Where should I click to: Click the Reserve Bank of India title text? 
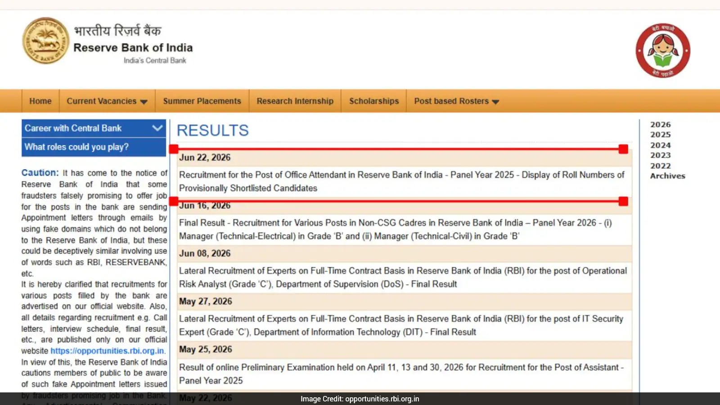click(x=133, y=48)
